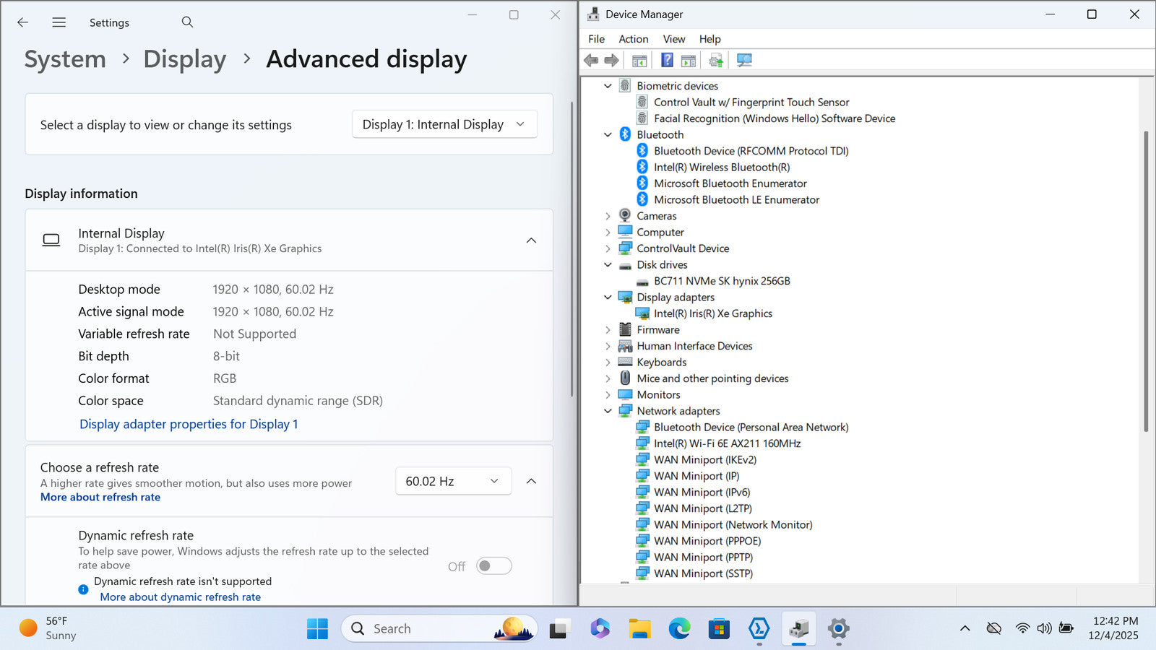Image resolution: width=1156 pixels, height=650 pixels.
Task: Open More about refresh rate link
Action: [x=100, y=497]
